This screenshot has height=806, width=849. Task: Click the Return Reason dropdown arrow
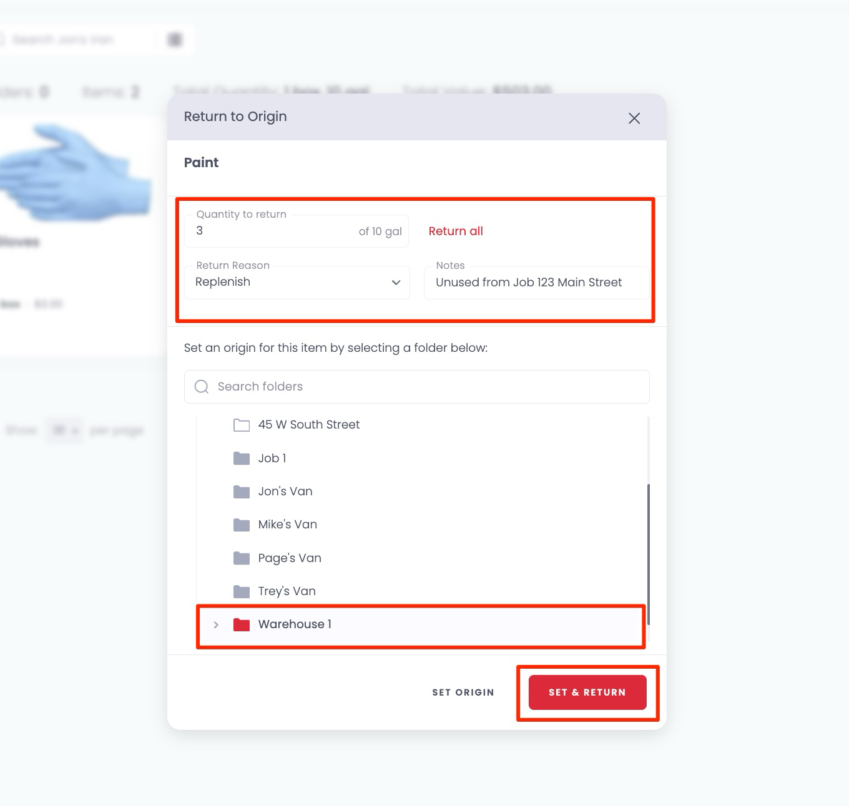(x=396, y=283)
